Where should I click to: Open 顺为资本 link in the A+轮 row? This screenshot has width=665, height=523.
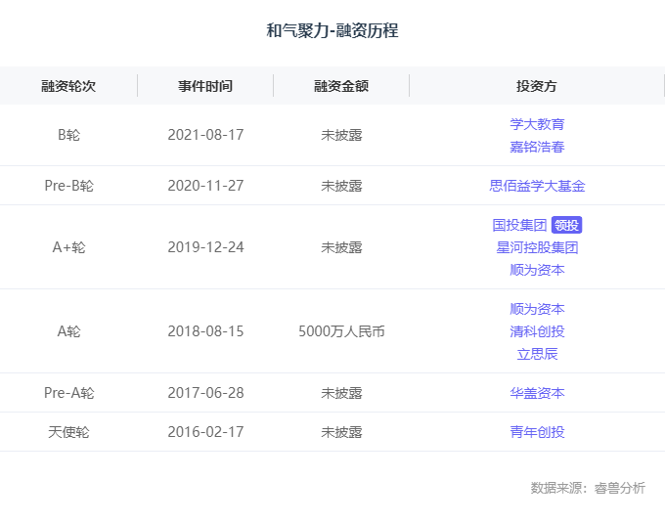(x=537, y=270)
